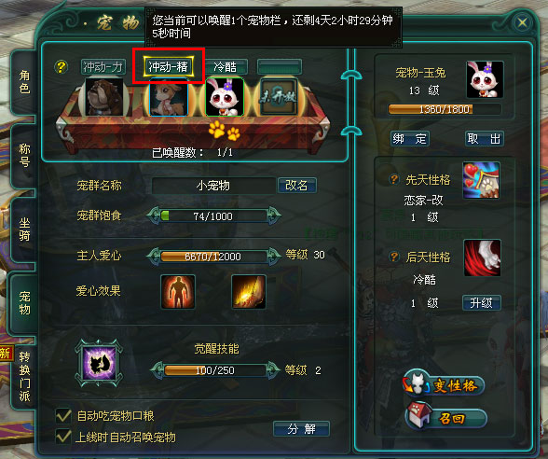The width and height of the screenshot is (548, 459).
Task: Select the jade rabbit pet slot
Action: tap(225, 97)
